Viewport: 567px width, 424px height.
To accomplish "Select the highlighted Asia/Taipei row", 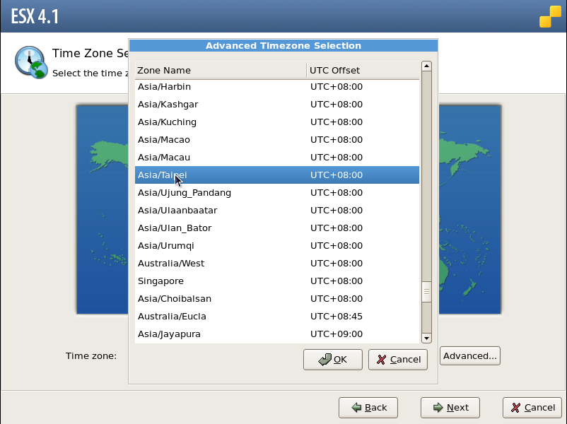I will [277, 175].
